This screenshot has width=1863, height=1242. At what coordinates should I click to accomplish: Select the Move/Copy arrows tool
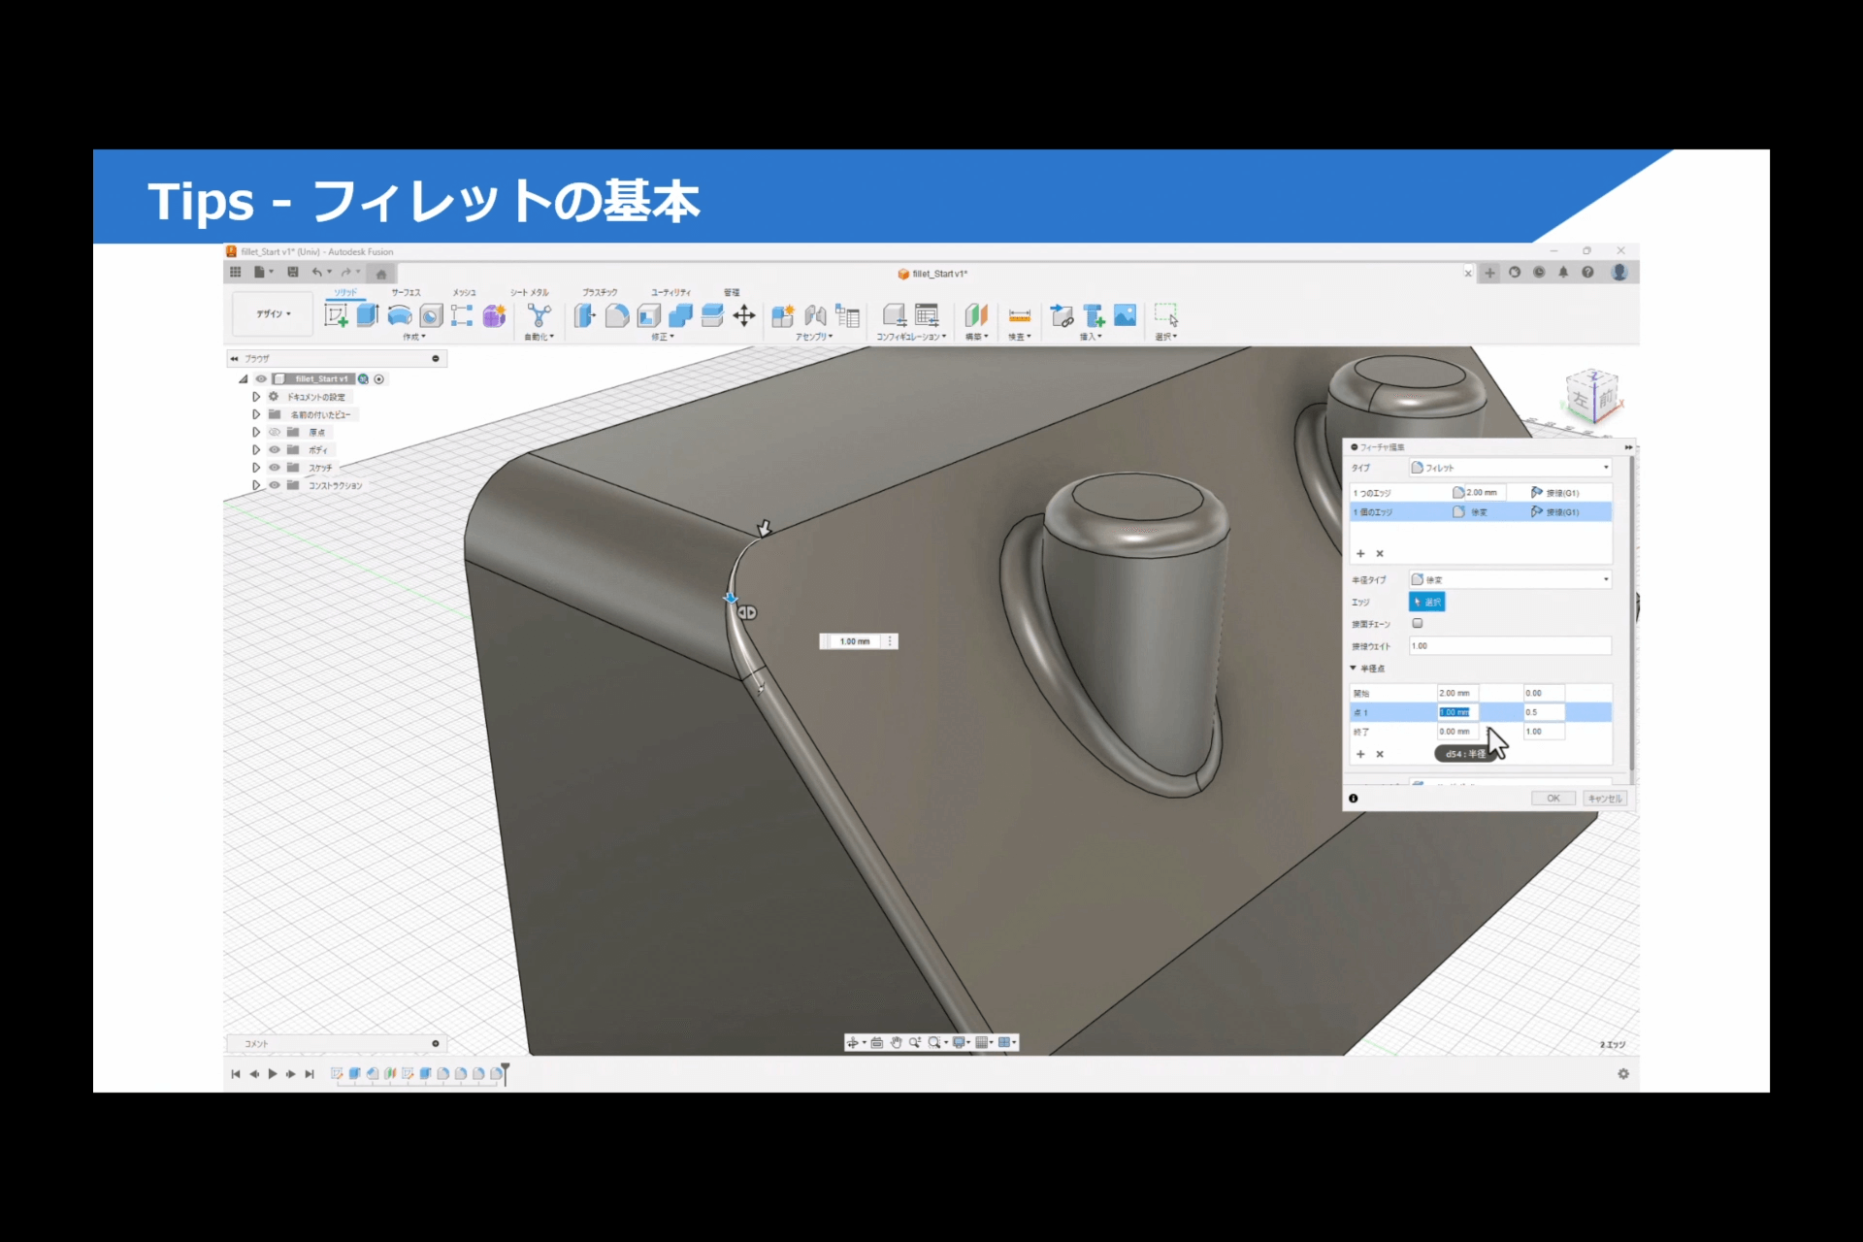pos(744,315)
